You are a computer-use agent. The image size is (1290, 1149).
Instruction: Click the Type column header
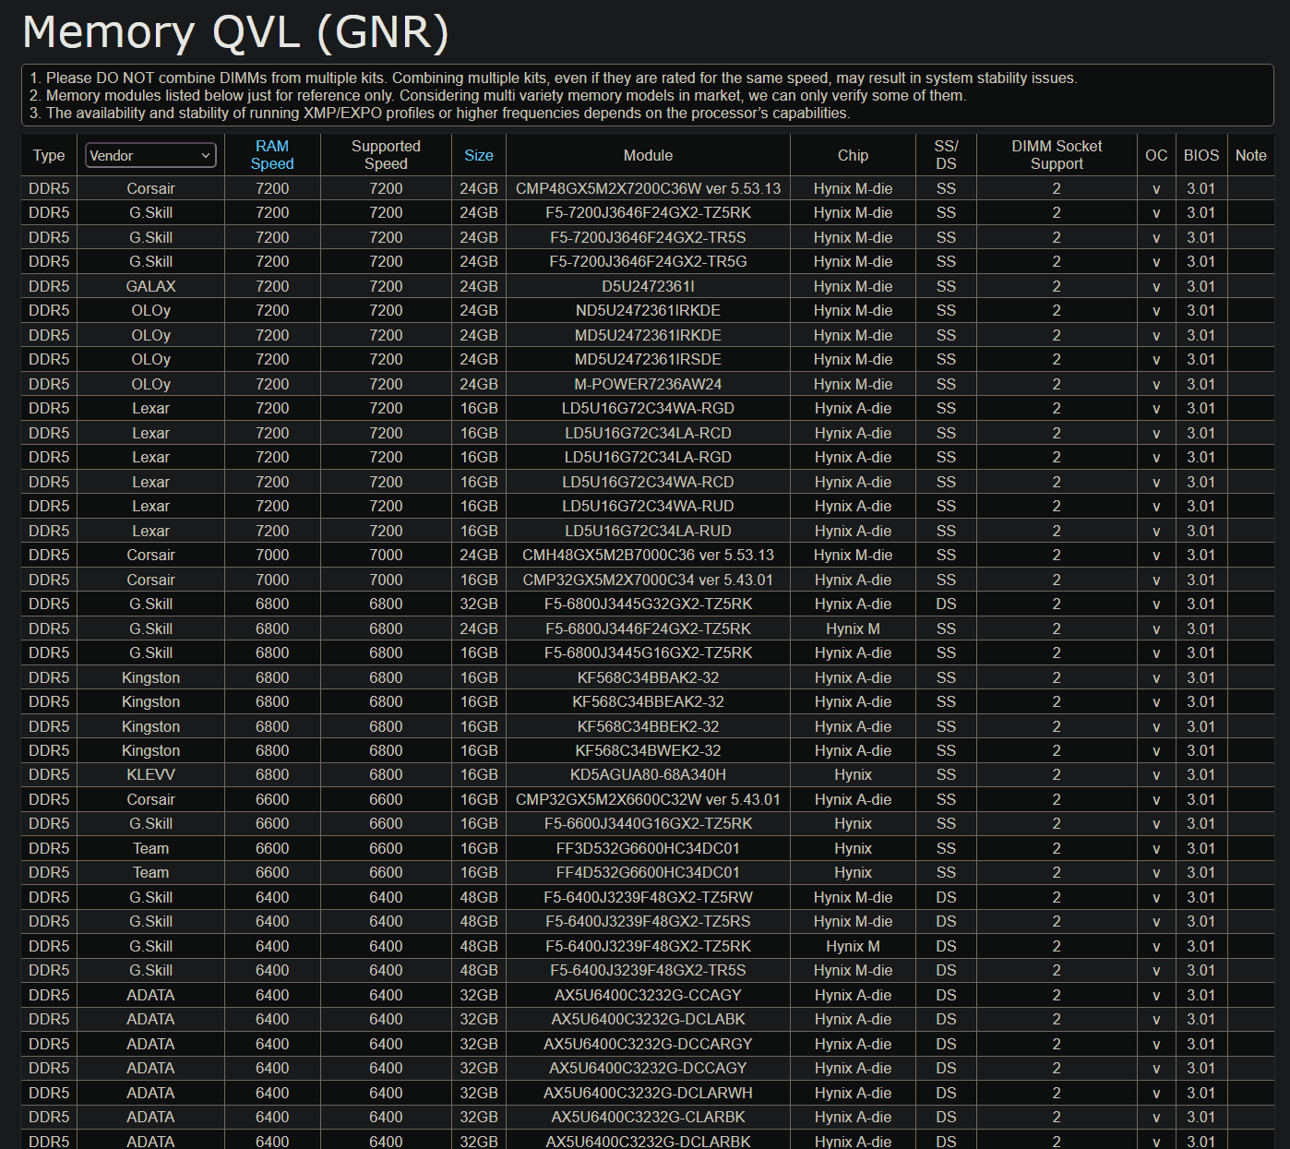click(x=49, y=155)
